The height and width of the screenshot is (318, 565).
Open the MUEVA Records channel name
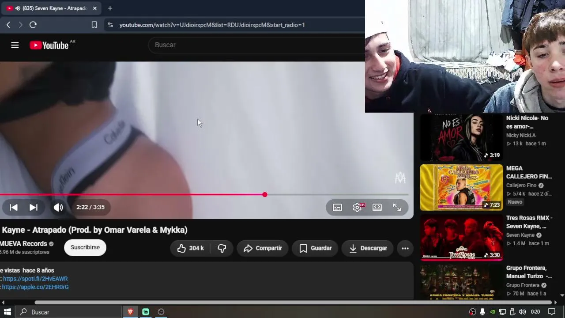coord(23,244)
